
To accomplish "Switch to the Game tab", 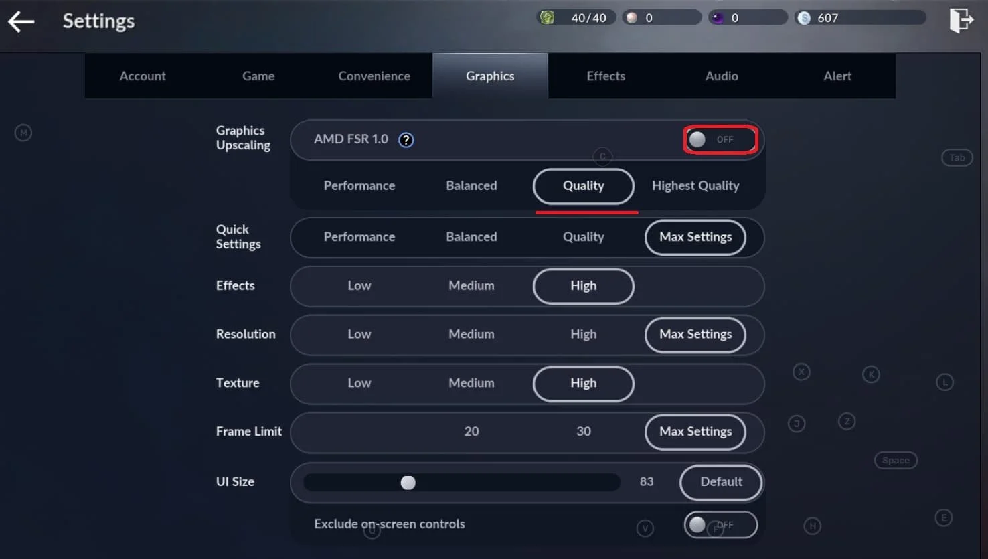I will click(x=258, y=76).
